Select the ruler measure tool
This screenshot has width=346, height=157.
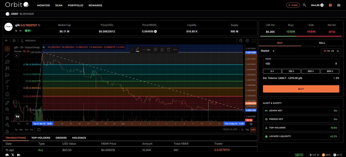(7, 103)
